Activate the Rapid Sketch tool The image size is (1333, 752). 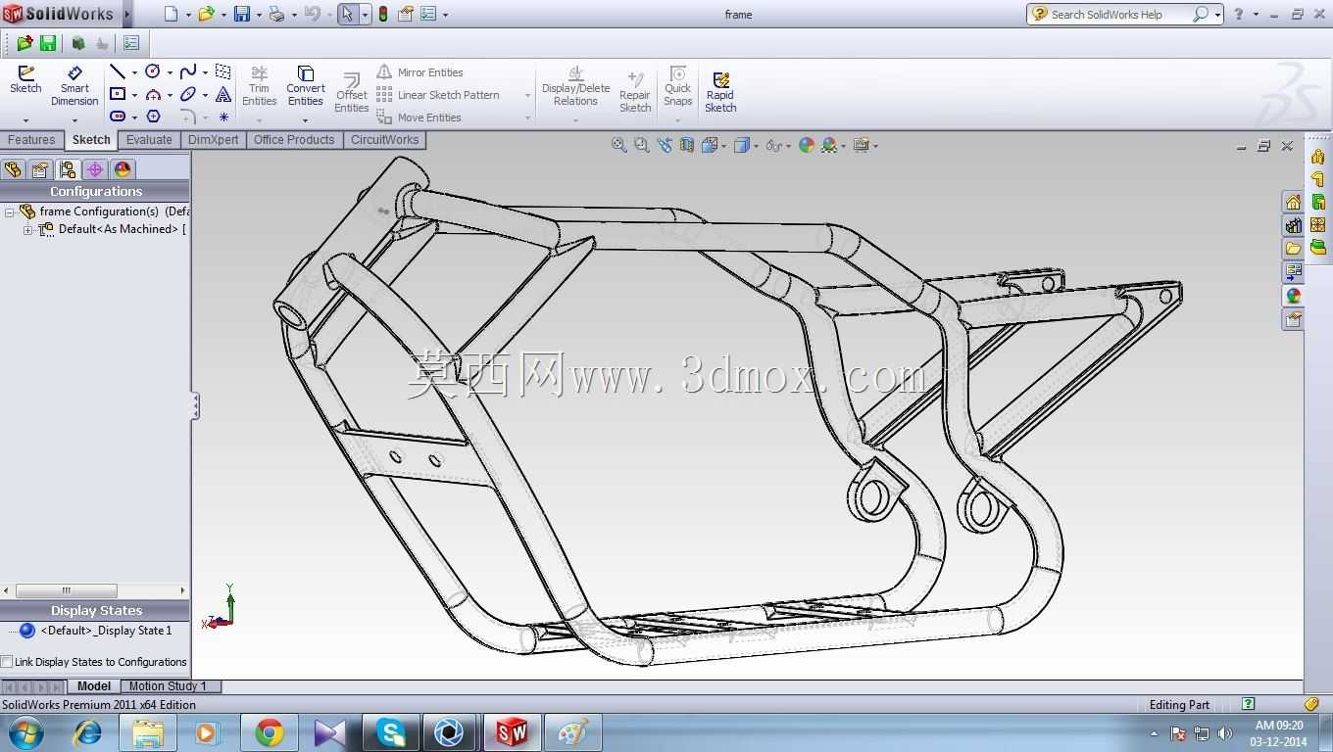pyautogui.click(x=720, y=93)
